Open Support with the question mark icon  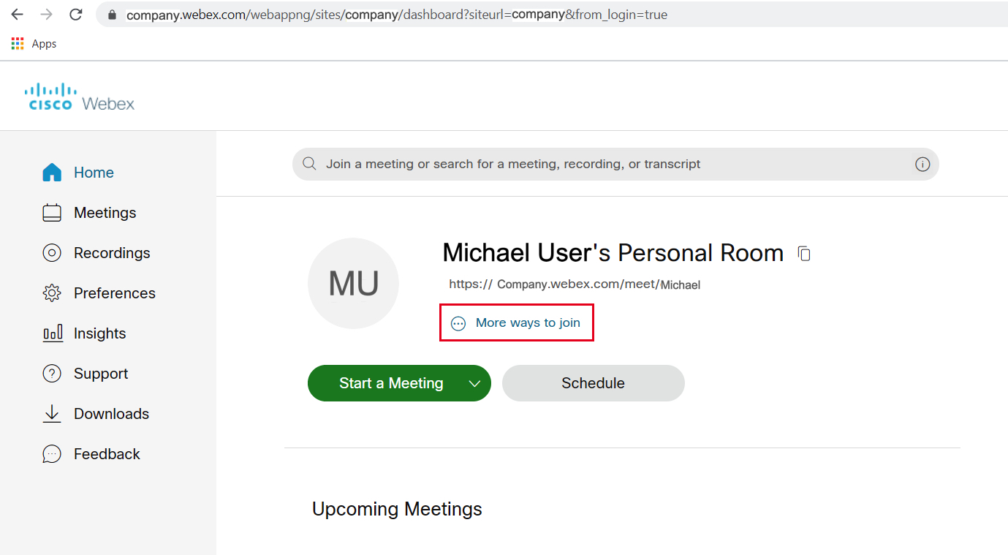52,373
